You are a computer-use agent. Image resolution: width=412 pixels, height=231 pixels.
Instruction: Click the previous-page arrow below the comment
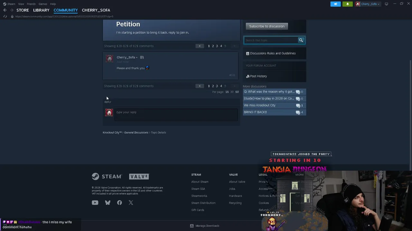200,86
